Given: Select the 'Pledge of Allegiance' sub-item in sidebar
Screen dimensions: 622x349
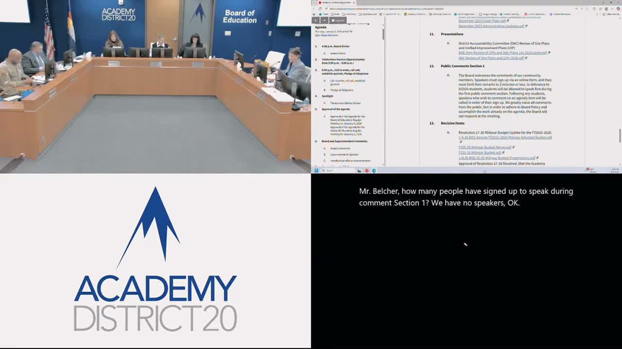Looking at the screenshot, I should tap(342, 90).
